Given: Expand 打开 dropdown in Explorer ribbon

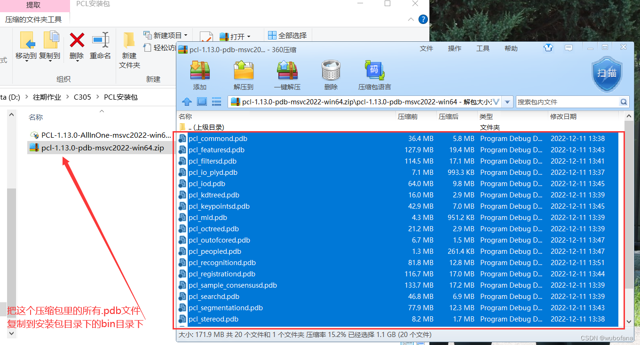Looking at the screenshot, I should (x=249, y=37).
